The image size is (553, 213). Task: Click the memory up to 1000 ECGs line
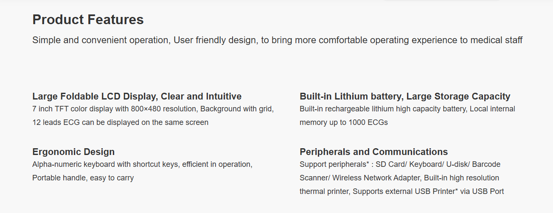point(344,122)
